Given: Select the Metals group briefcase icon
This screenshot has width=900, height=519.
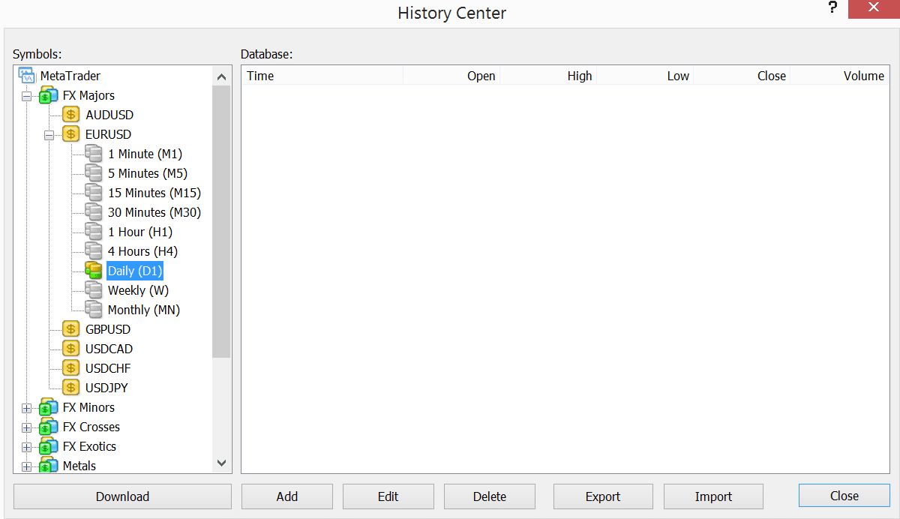Looking at the screenshot, I should pyautogui.click(x=48, y=465).
